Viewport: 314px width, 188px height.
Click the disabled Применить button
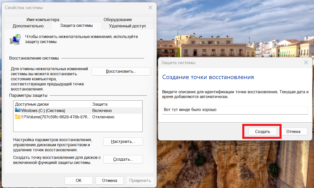tap(140, 180)
